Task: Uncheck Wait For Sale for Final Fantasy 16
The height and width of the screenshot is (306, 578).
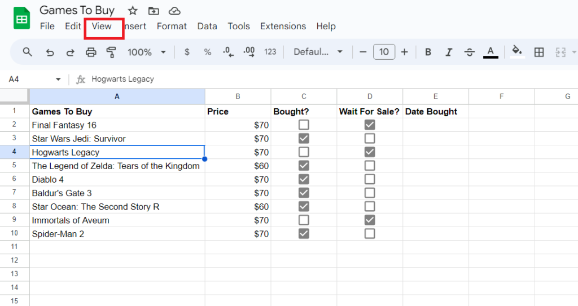Action: [x=370, y=125]
